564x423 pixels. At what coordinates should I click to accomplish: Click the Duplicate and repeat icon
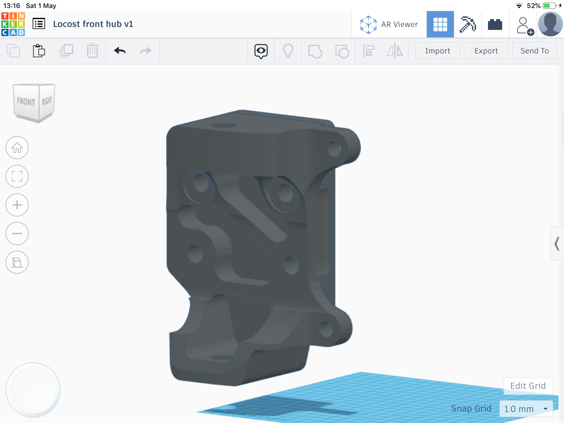[x=66, y=51]
